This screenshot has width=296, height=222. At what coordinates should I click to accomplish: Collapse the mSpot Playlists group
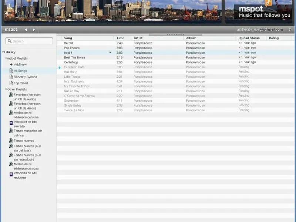click(6, 58)
